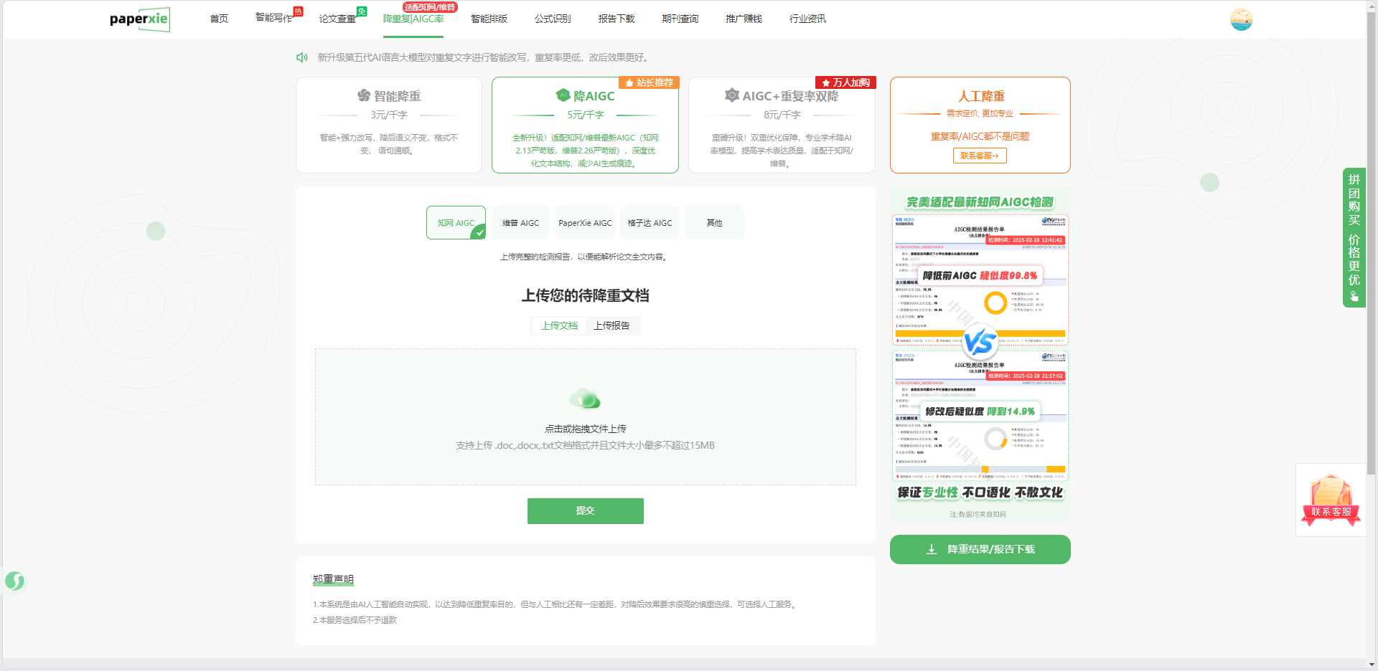Select the 智能降重 service card
Viewport: 1378px width, 671px height.
389,125
